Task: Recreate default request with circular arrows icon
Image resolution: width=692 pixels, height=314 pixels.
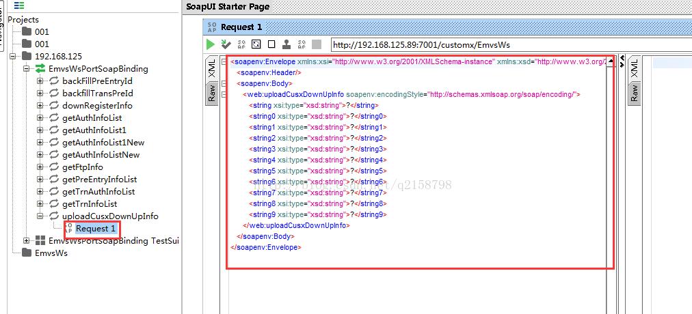Action: pyautogui.click(x=256, y=44)
